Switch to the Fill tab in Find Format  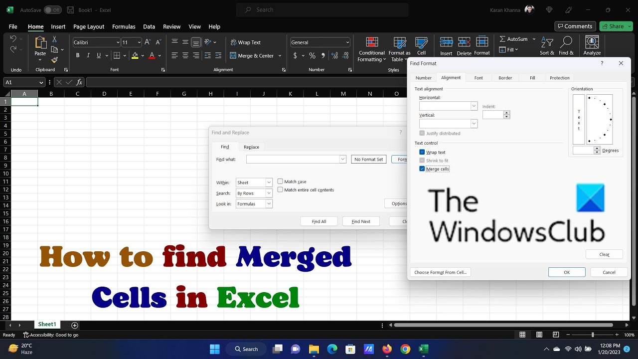pyautogui.click(x=532, y=78)
